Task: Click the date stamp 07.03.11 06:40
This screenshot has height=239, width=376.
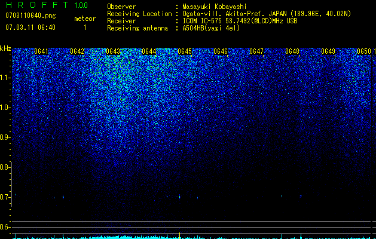Action: point(30,27)
